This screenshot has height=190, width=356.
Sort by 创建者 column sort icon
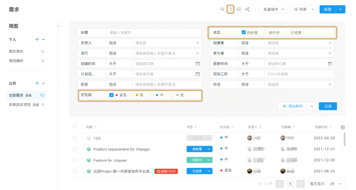point(293,127)
